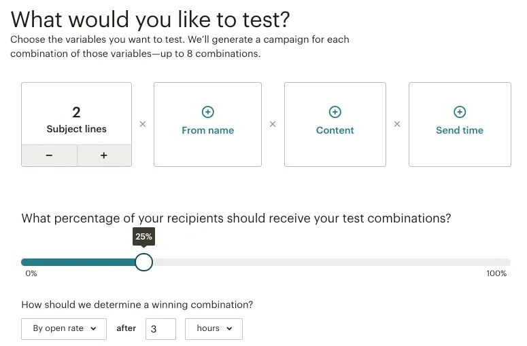The width and height of the screenshot is (527, 346).
Task: Decrease subject lines with the minus button
Action: [x=50, y=155]
